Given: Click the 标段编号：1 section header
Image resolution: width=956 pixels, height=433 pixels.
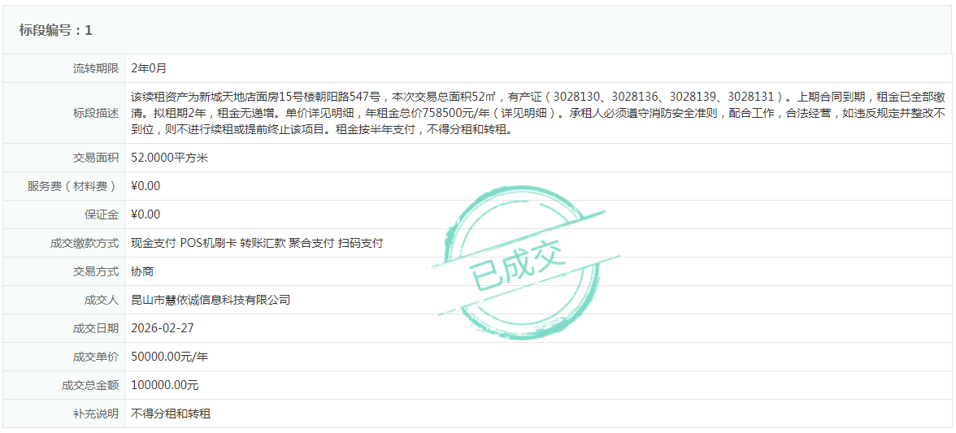Looking at the screenshot, I should 56,30.
